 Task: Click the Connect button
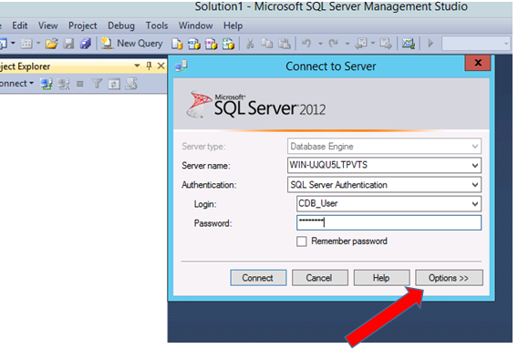click(x=258, y=278)
